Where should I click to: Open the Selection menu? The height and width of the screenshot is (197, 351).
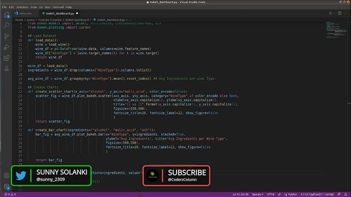pos(22,7)
